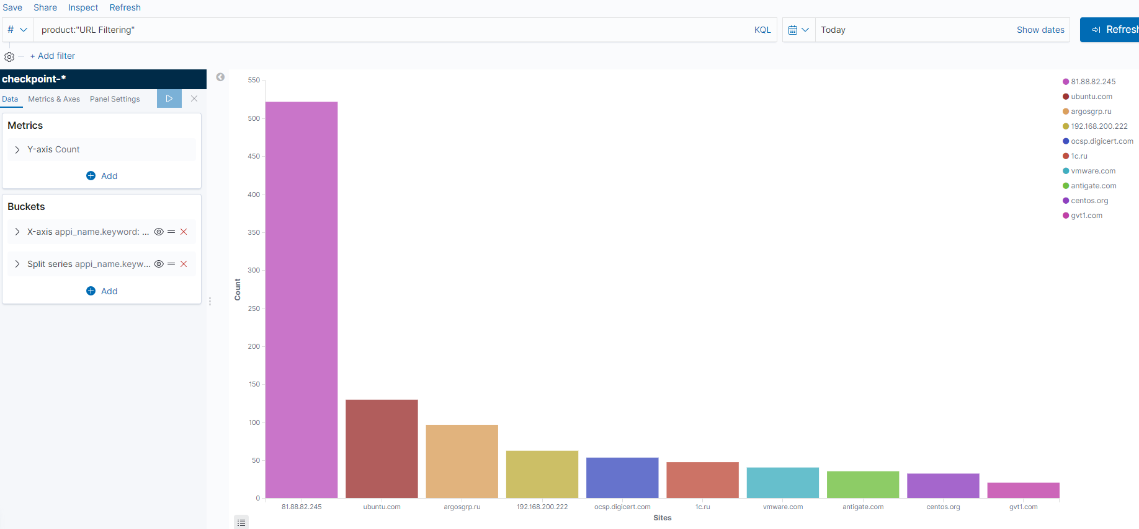Open the Panel Settings tab
The width and height of the screenshot is (1139, 529).
tap(115, 99)
